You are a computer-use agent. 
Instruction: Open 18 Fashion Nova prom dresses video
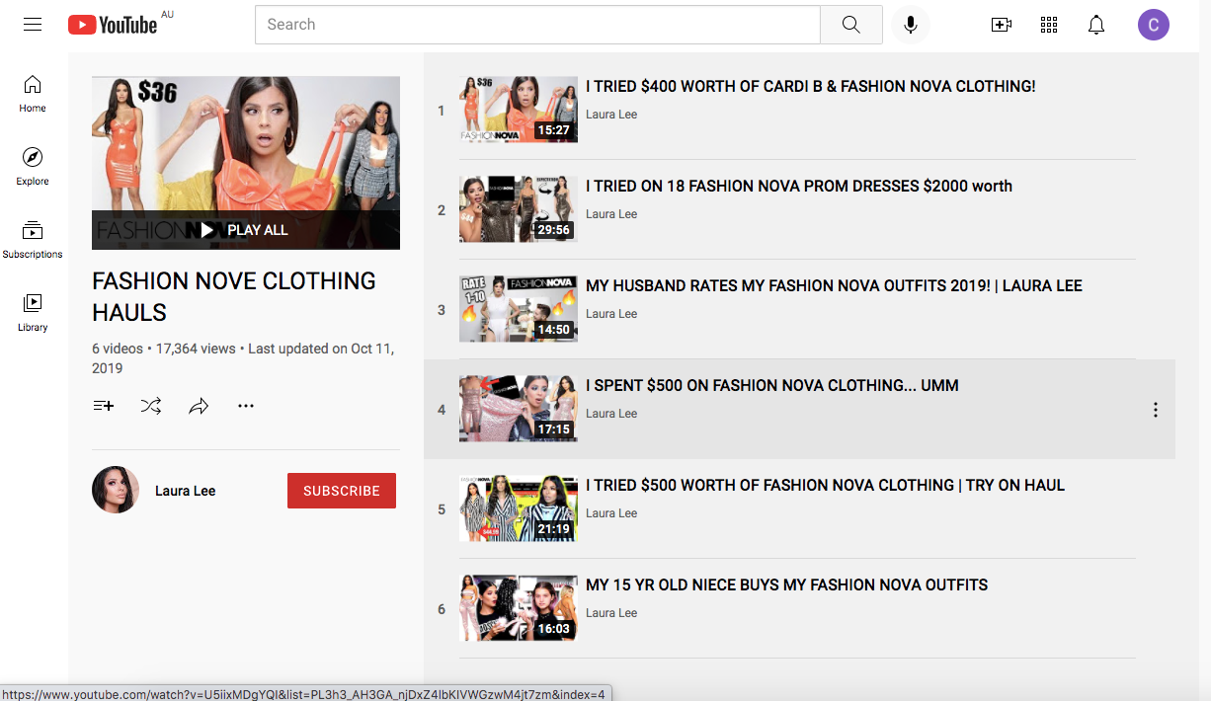tap(799, 187)
